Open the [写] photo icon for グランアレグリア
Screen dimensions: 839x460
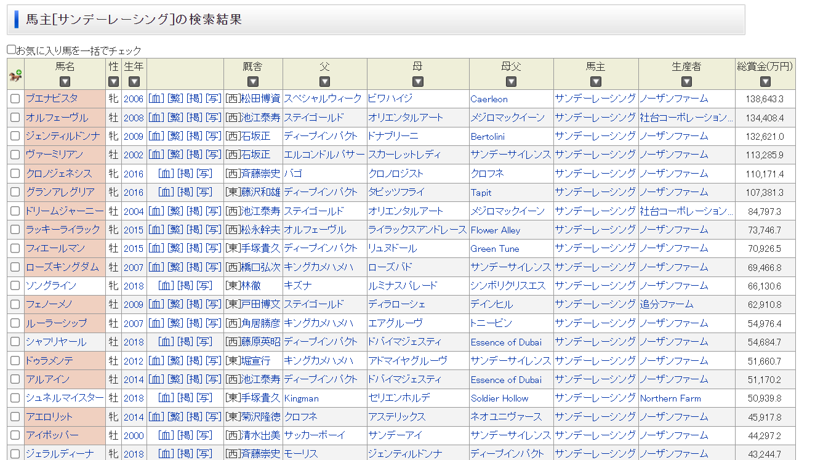click(204, 192)
